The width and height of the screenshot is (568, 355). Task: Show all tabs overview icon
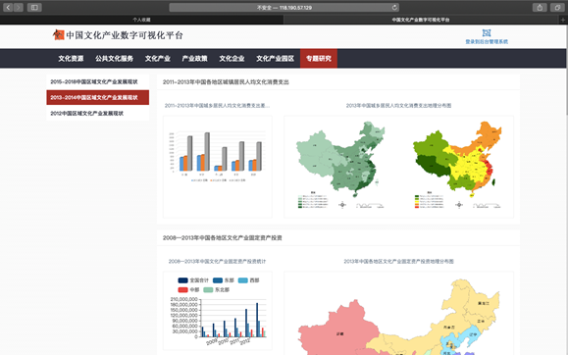click(557, 7)
